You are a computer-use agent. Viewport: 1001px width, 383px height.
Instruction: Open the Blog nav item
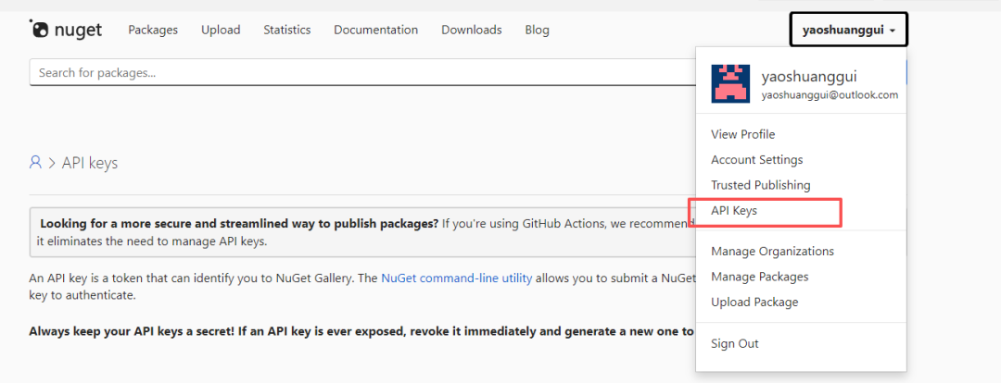537,30
